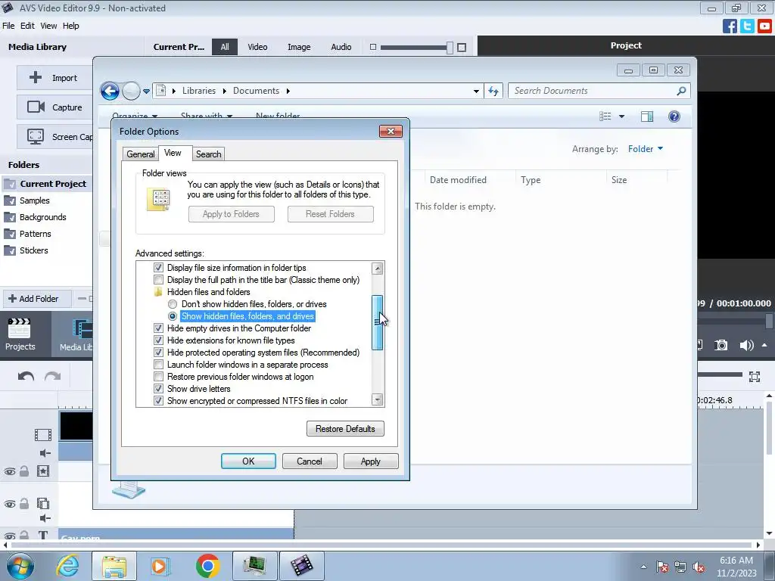775x581 pixels.
Task: Open the views dropdown arrow
Action: [622, 117]
